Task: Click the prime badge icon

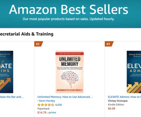Action: (x=52, y=112)
